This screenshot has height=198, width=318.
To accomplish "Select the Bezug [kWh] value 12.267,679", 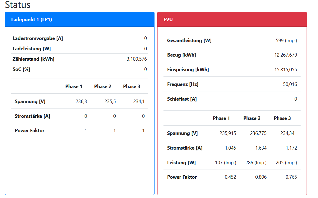I will point(286,55).
